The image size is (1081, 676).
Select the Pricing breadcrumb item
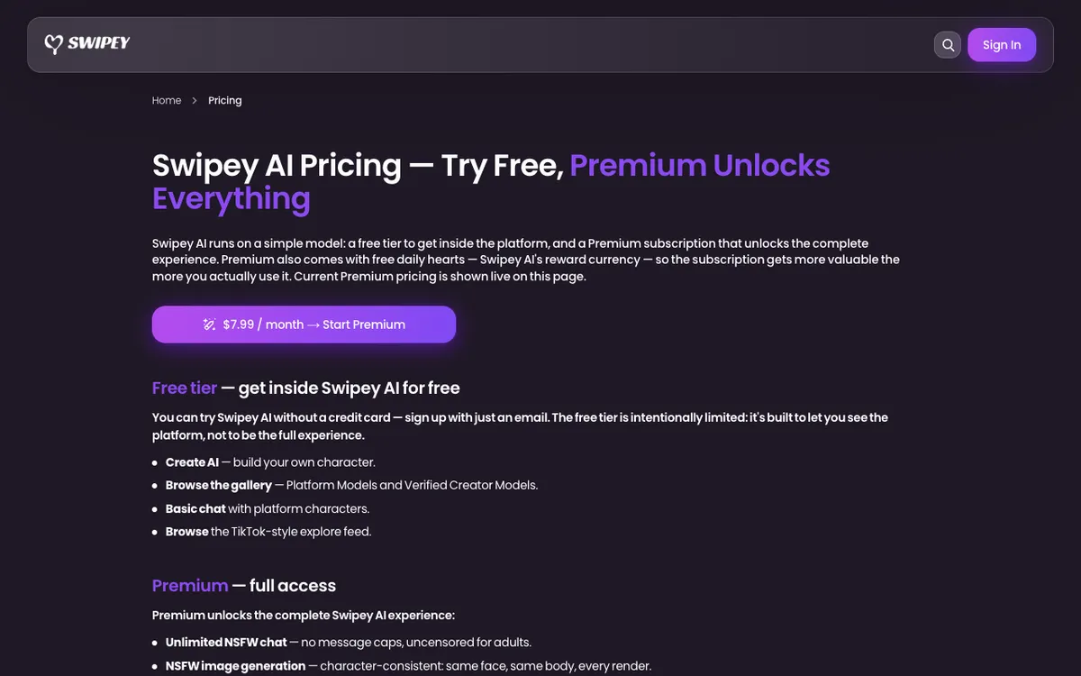coord(225,100)
